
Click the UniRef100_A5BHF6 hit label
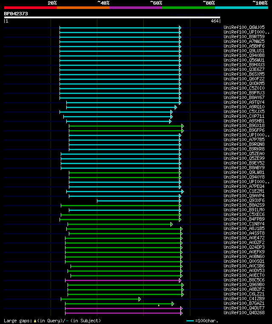coord(244,46)
